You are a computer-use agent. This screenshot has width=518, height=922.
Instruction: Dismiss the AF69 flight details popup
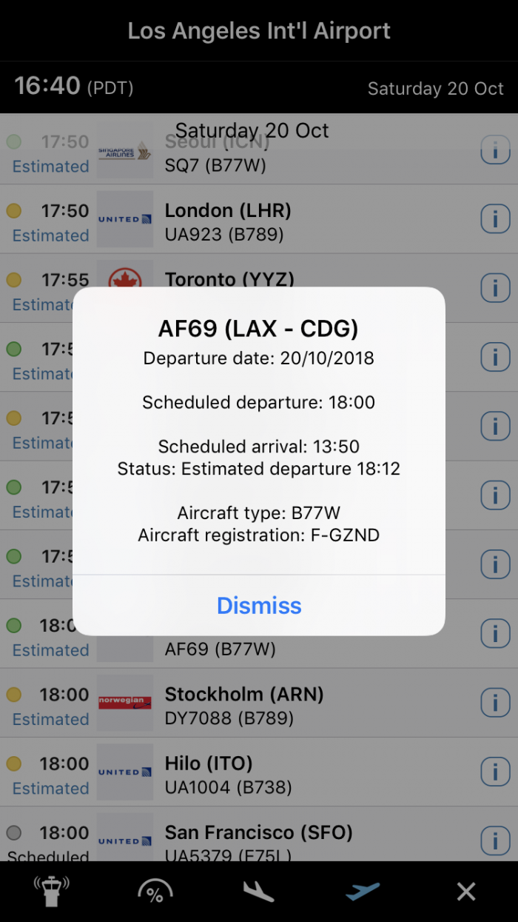(259, 606)
